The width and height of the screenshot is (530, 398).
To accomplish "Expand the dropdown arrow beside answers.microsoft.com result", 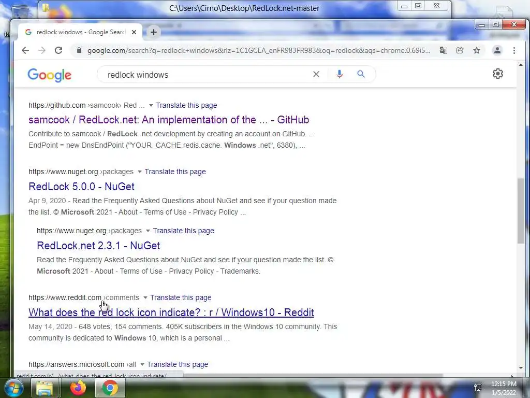I will [x=142, y=364].
